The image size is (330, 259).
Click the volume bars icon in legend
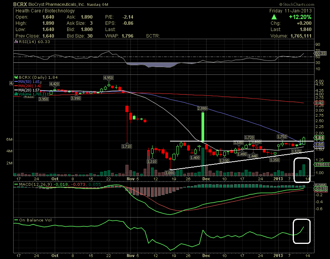(16, 94)
